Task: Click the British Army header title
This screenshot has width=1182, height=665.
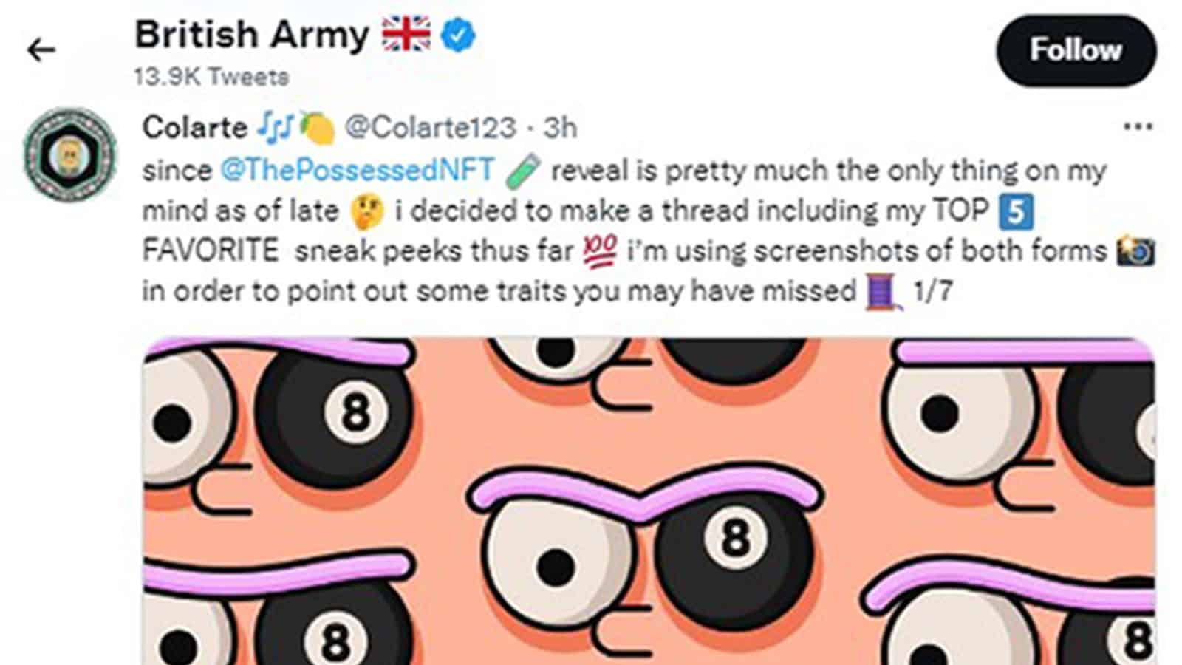Action: coord(251,35)
